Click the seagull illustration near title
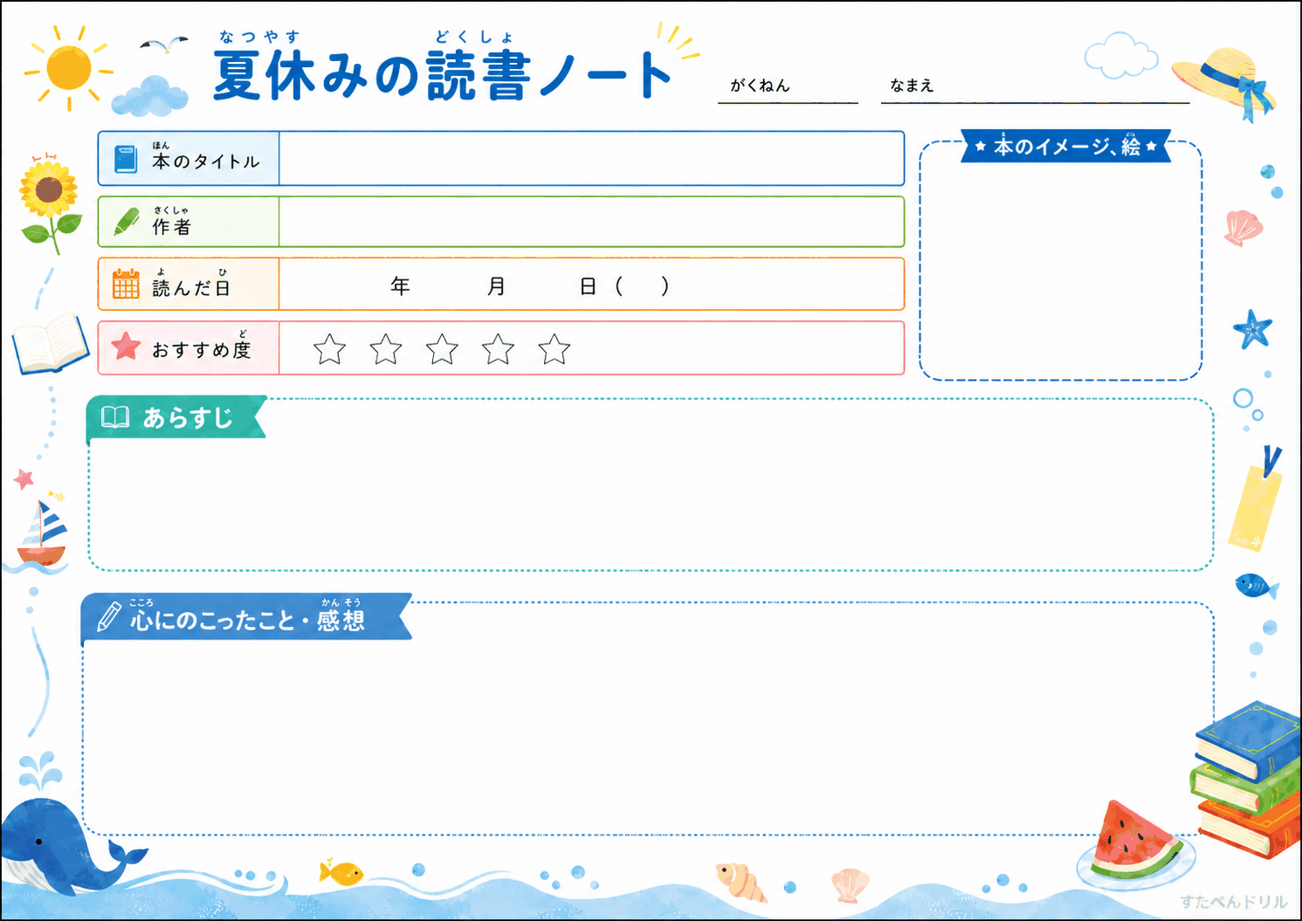This screenshot has height=921, width=1302. click(x=164, y=45)
